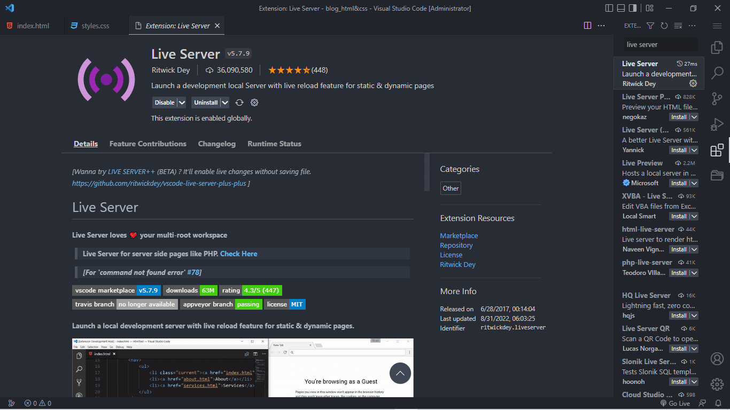Open the Install dropdown arrow for Yannick extension
The image size is (730, 410).
[694, 150]
